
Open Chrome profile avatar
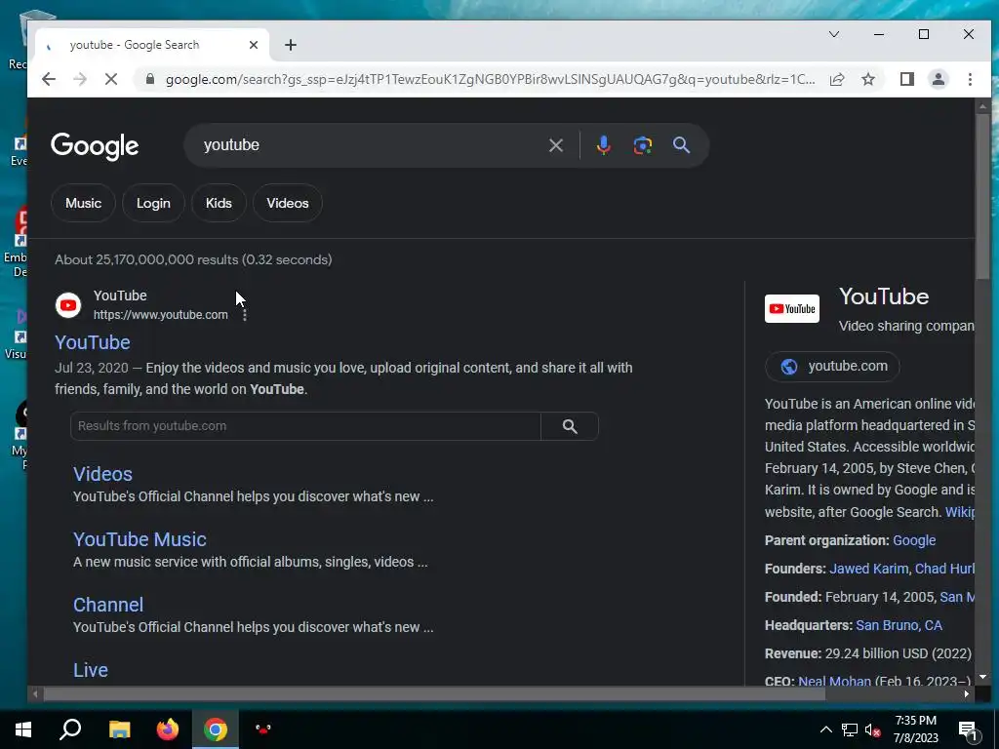click(939, 79)
